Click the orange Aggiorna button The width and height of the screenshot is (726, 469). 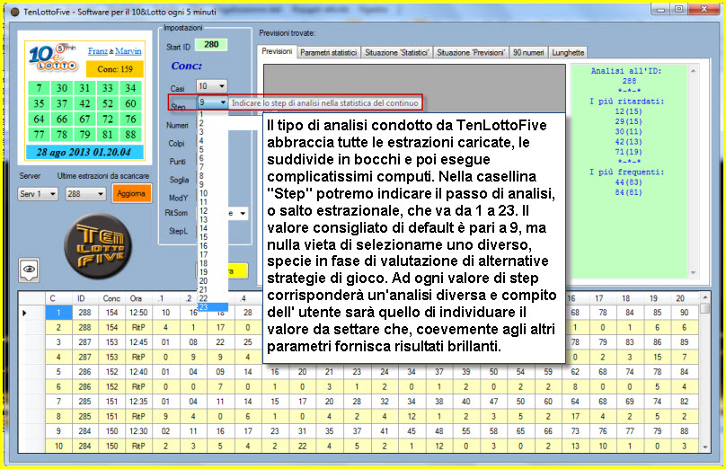(x=131, y=193)
